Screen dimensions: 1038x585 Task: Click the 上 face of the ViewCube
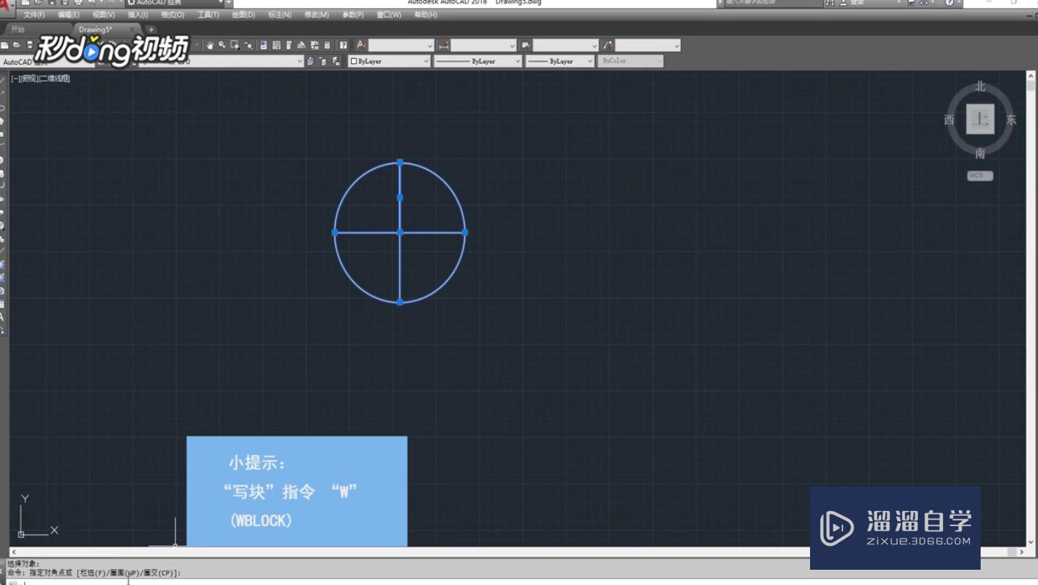pos(981,119)
